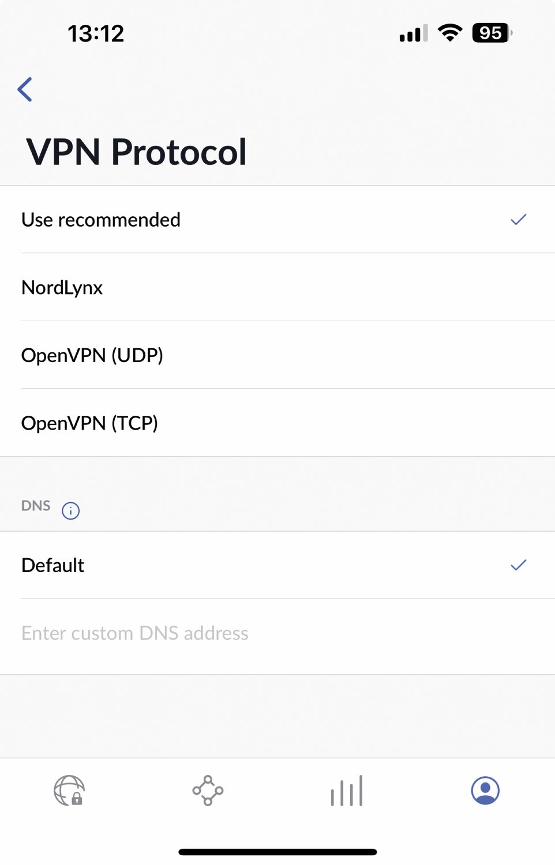The image size is (555, 865).
Task: Tap the checkmark beside Use recommended
Action: 519,219
